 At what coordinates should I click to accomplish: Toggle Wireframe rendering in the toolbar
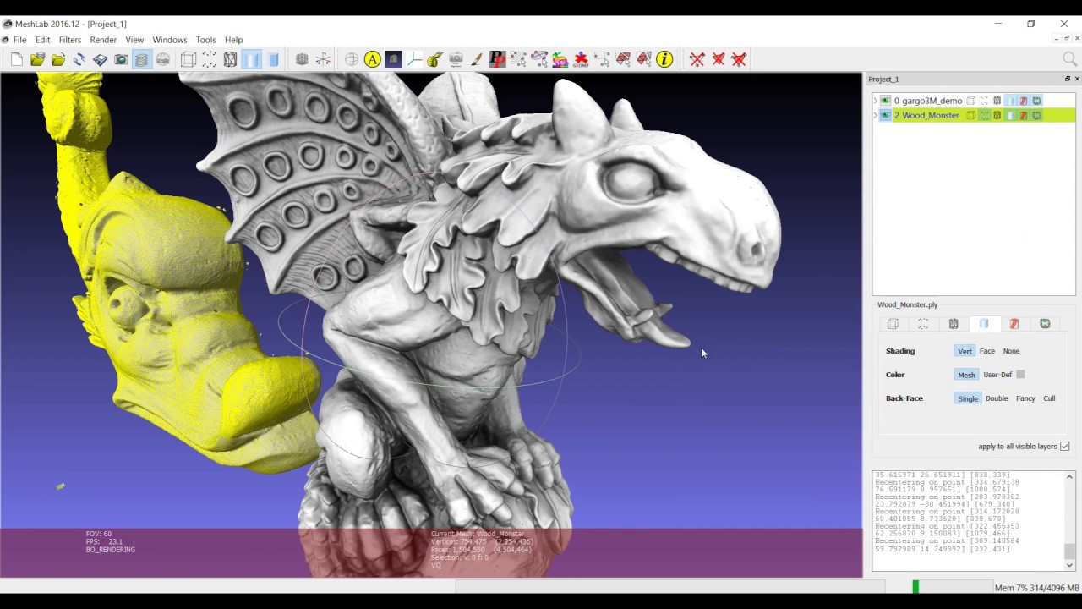[x=230, y=59]
